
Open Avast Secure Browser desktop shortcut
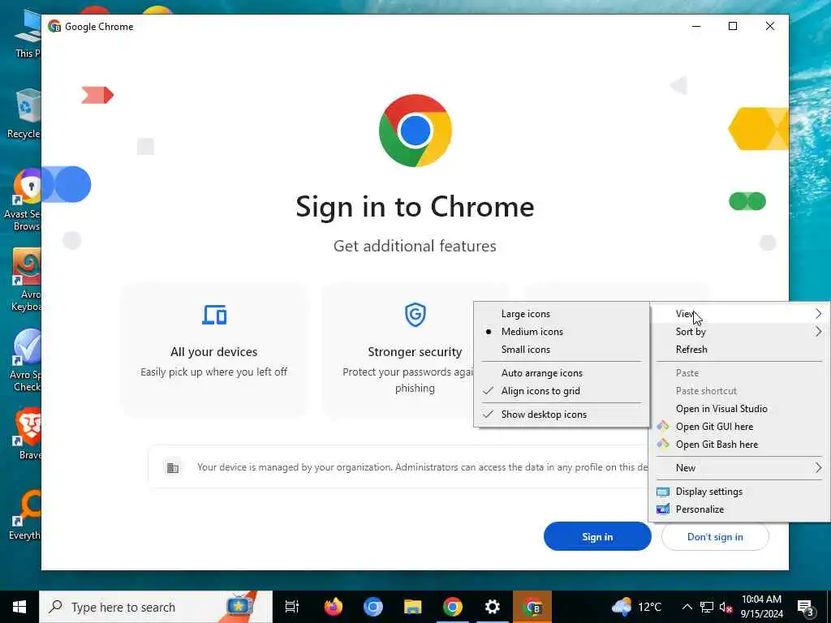point(22,200)
